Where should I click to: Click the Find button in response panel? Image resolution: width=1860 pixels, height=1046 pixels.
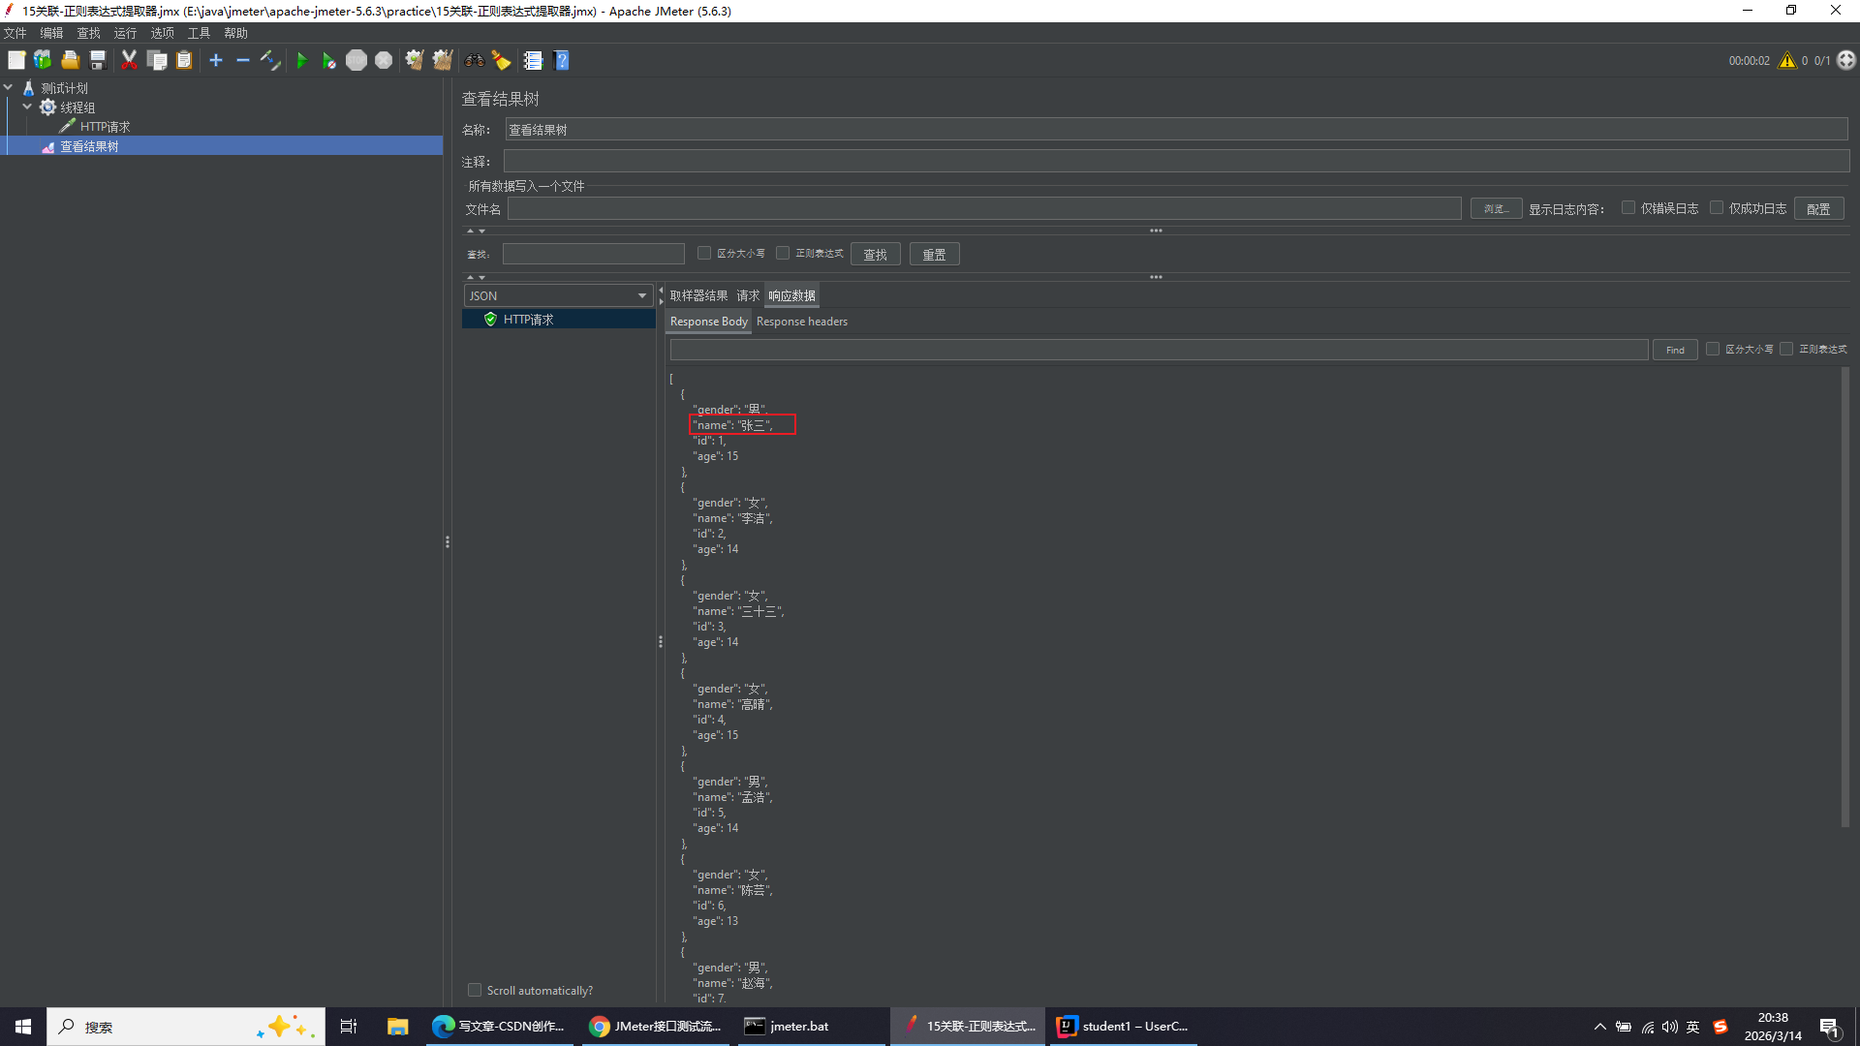[x=1674, y=350]
